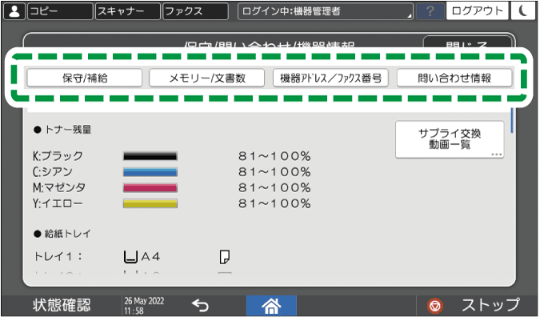Image resolution: width=540 pixels, height=317 pixels.
Task: Tap the tray 1 paper remaining icon
Action: [225, 257]
